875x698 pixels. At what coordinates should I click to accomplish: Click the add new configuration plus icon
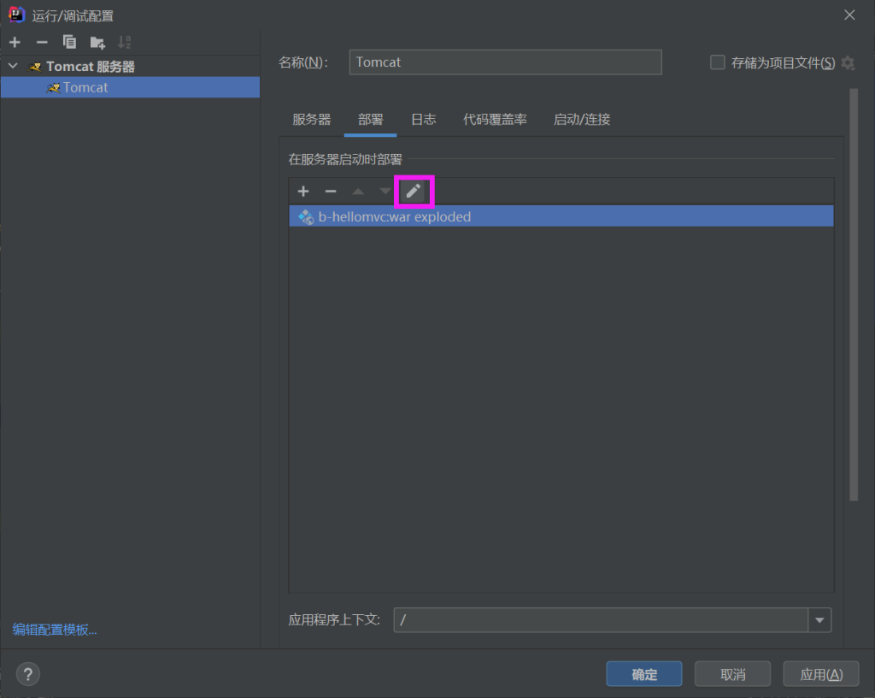pos(15,42)
